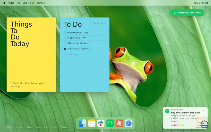Click the WHAT'S NEW label
Viewport: 211px width, 132px height.
(x=177, y=110)
